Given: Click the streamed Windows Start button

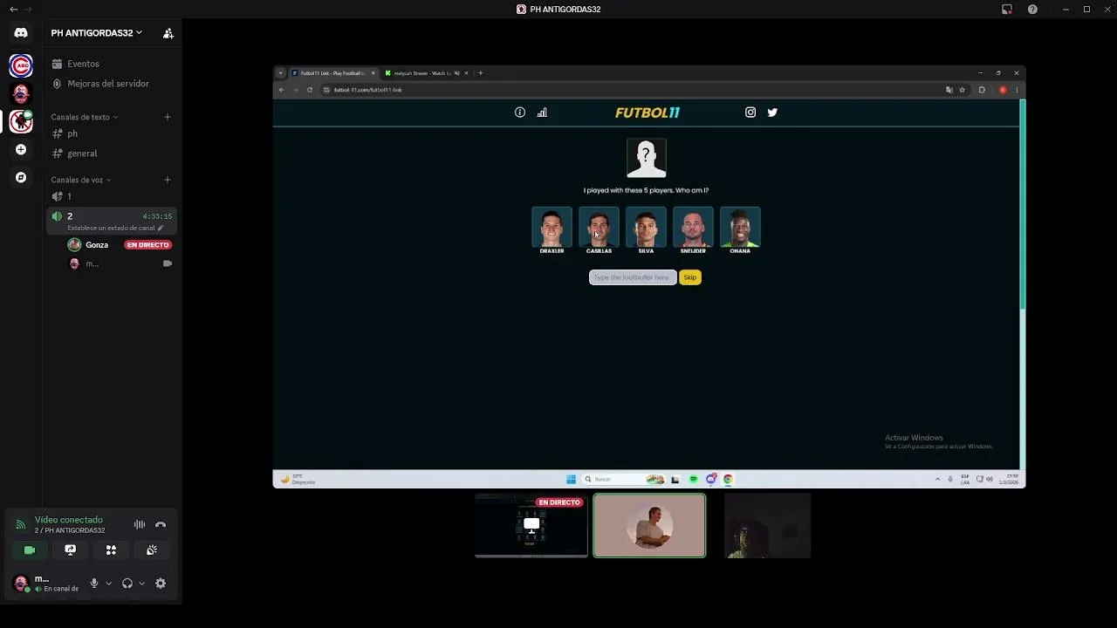Looking at the screenshot, I should pyautogui.click(x=572, y=479).
